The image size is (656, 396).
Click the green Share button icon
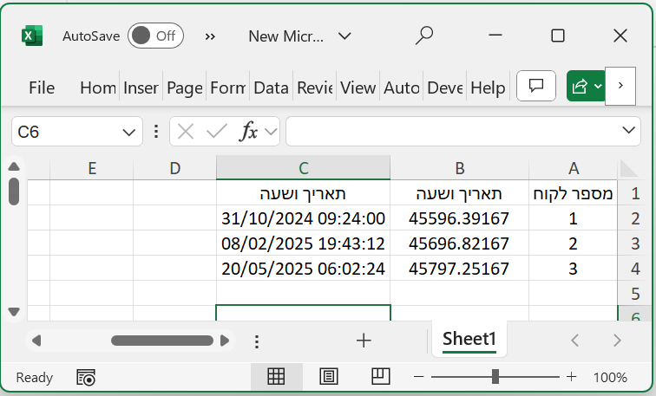(x=580, y=86)
